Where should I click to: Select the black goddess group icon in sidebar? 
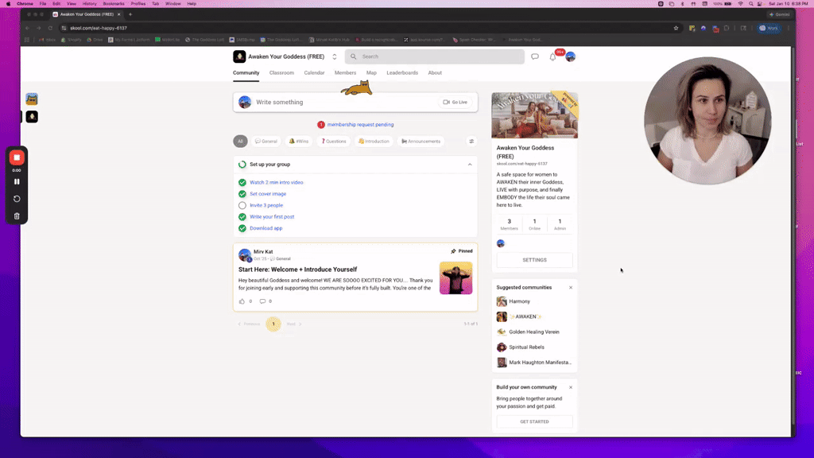pos(32,117)
